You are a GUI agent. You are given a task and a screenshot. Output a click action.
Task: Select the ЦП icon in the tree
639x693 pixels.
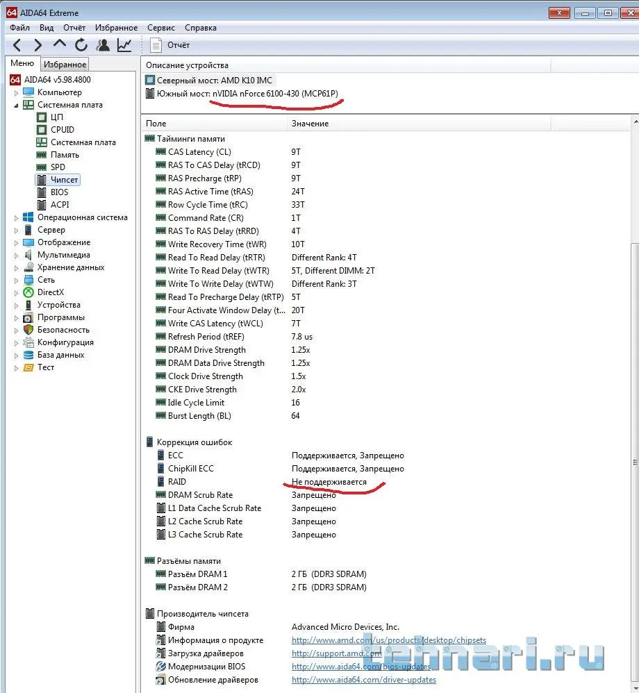pyautogui.click(x=41, y=117)
